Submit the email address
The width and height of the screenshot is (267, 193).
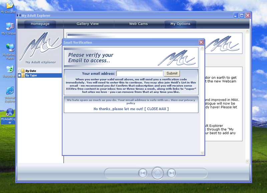tap(172, 73)
